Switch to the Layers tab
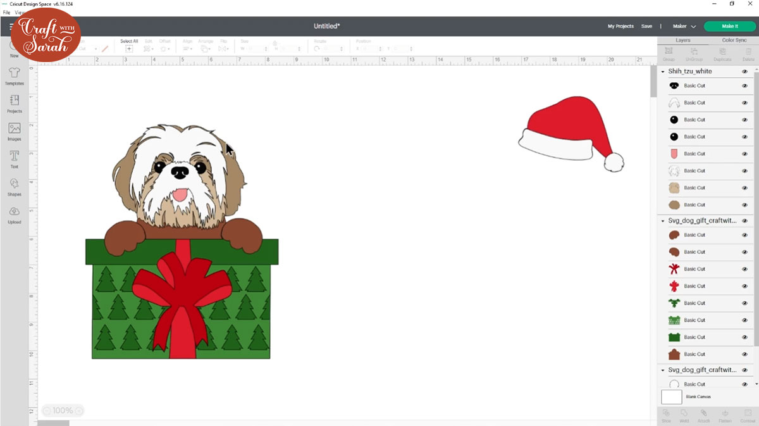 (x=682, y=40)
